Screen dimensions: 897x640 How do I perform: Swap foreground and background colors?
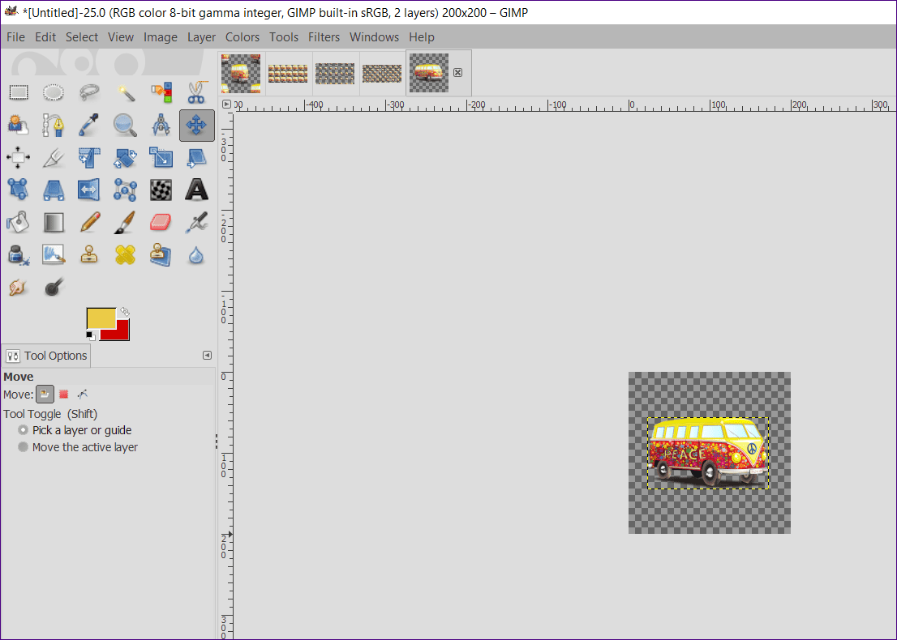coord(125,312)
